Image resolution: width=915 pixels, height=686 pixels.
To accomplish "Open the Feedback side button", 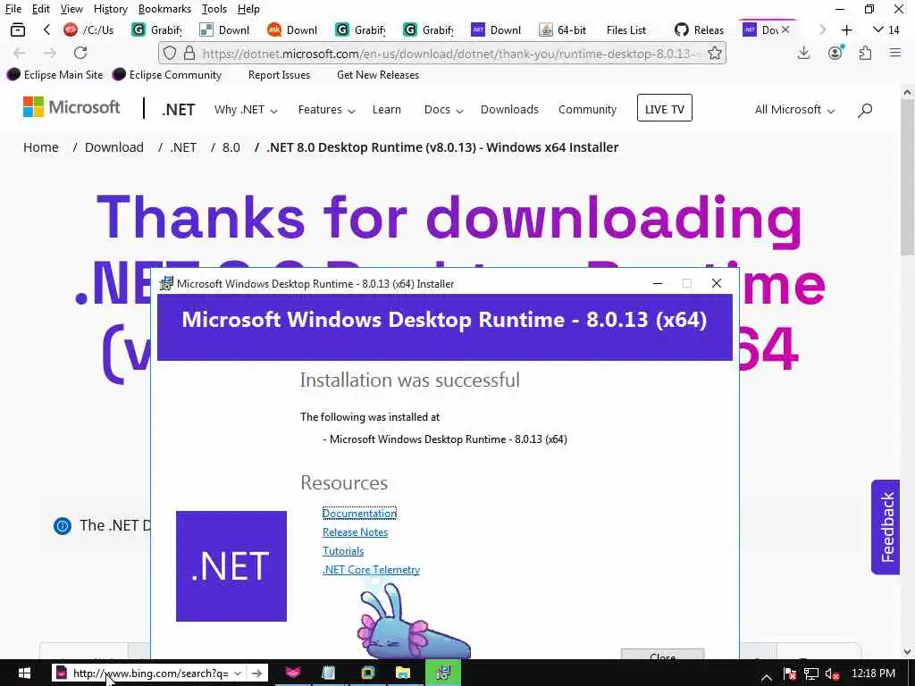I will [x=886, y=527].
